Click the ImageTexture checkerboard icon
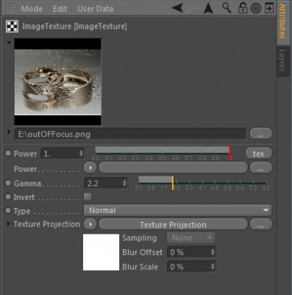Image resolution: width=292 pixels, height=295 pixels. 12,27
